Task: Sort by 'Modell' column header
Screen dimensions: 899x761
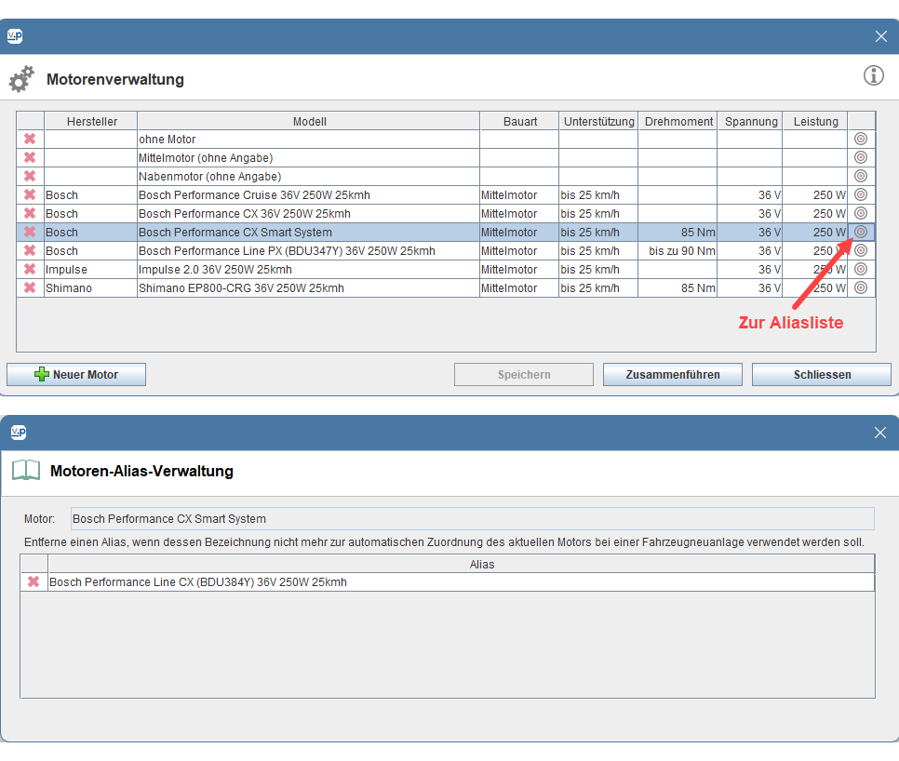Action: point(308,121)
